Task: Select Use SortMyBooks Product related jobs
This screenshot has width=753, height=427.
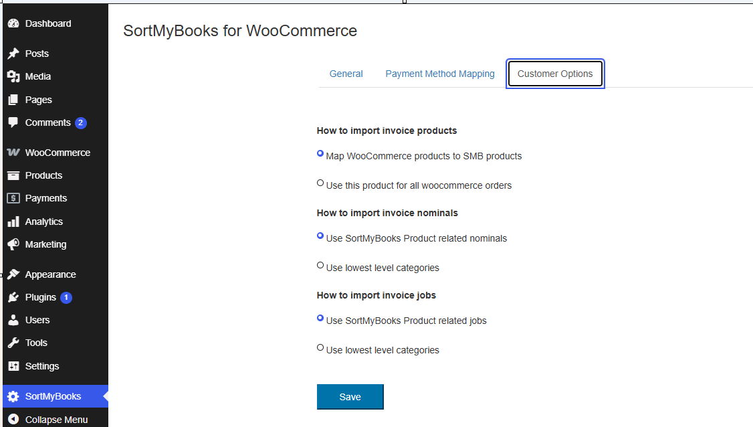Action: (x=320, y=318)
